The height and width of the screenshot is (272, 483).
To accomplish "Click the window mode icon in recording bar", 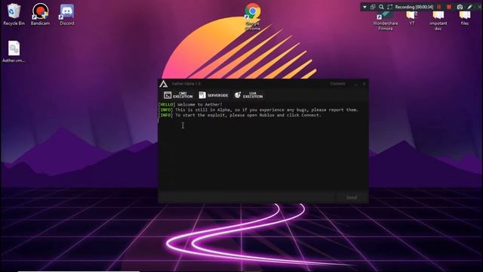I will point(373,7).
